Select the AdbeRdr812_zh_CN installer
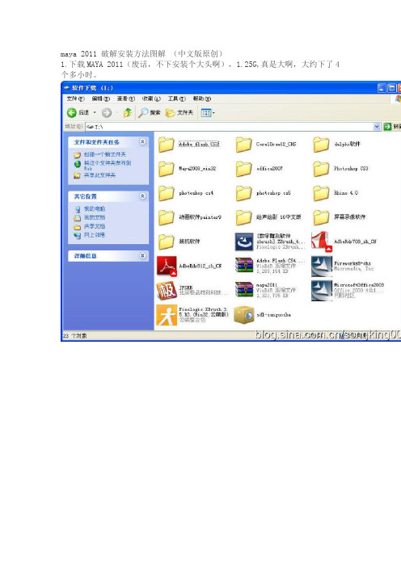This screenshot has height=567, width=401. click(189, 266)
